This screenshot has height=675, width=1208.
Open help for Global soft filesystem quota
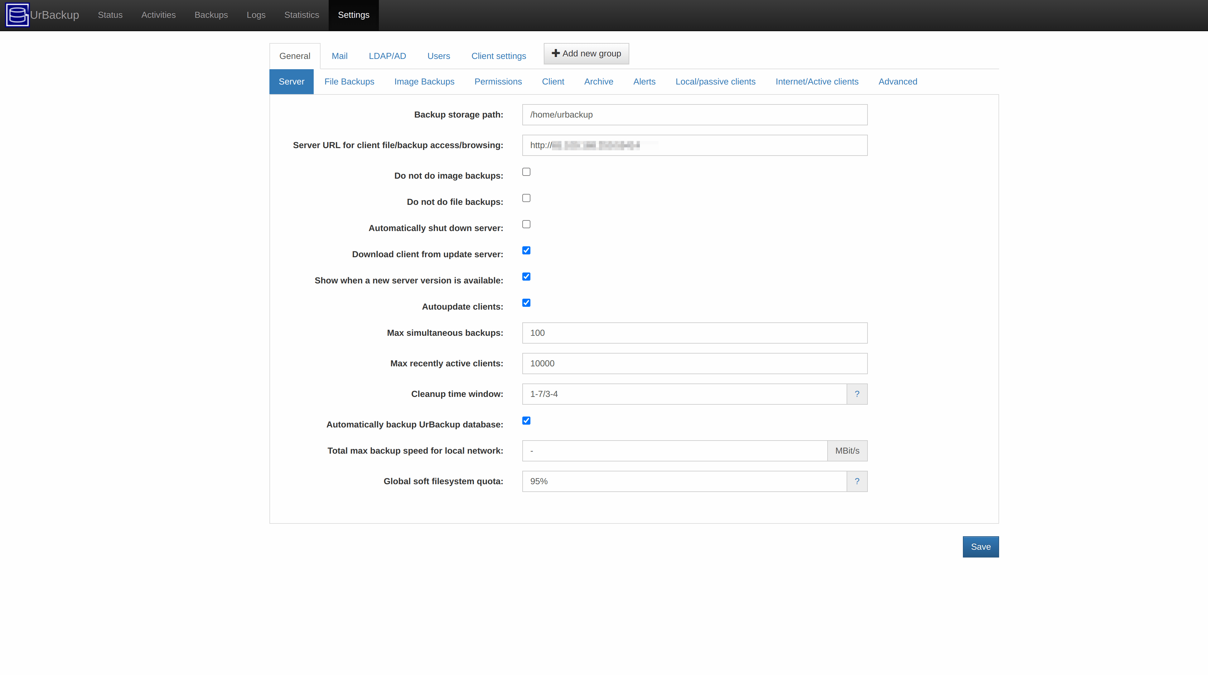857,481
